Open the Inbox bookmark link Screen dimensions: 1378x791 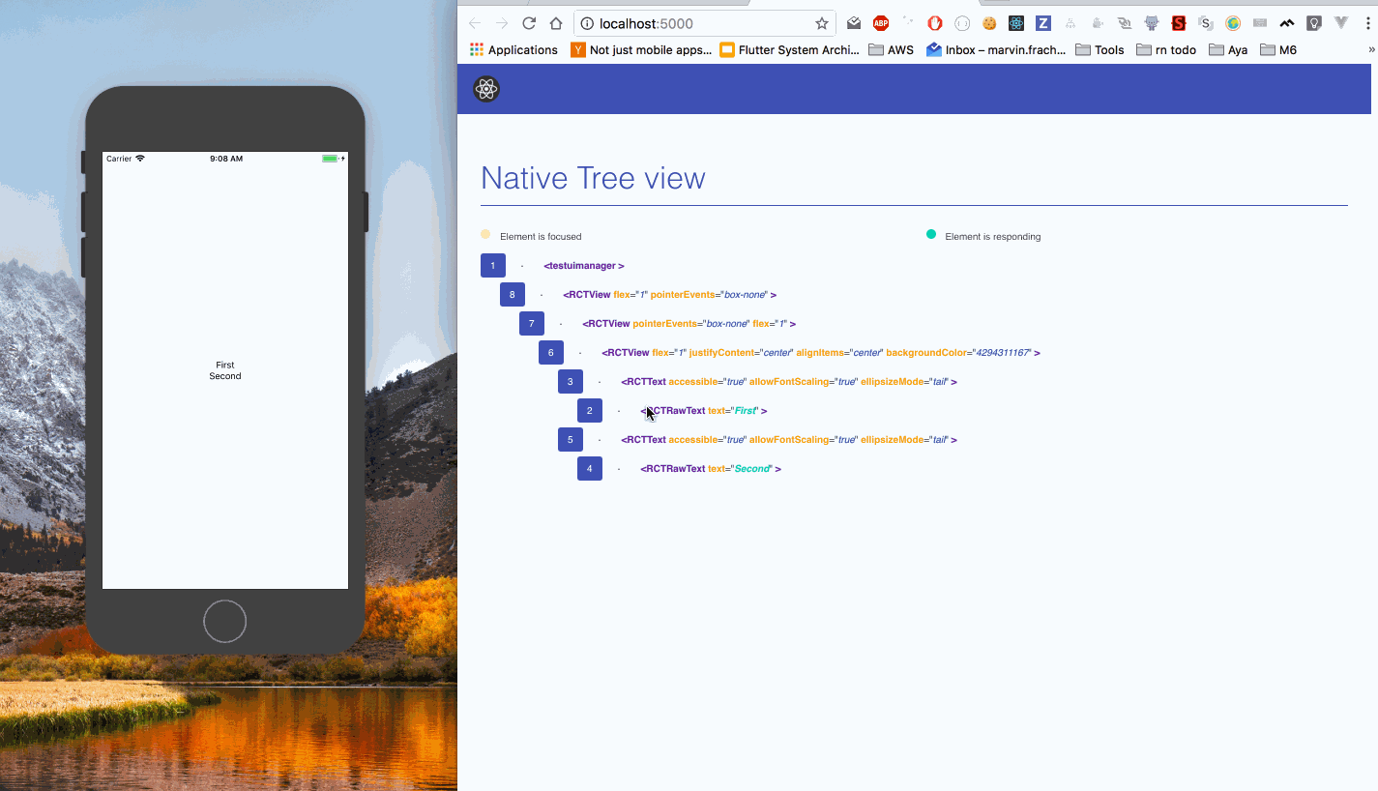(x=996, y=50)
